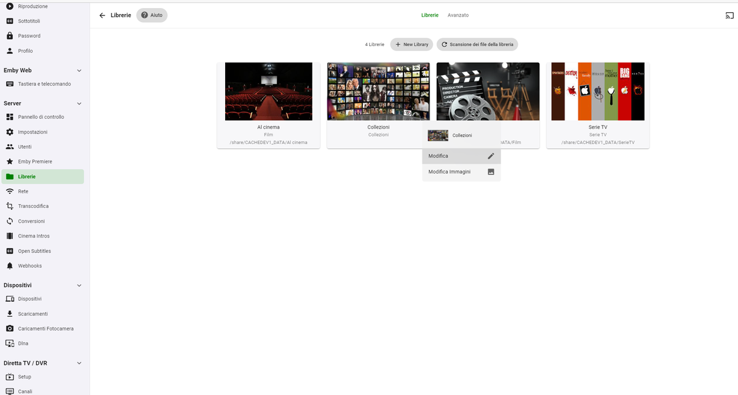Click the Password lock icon
738x395 pixels.
pyautogui.click(x=10, y=36)
